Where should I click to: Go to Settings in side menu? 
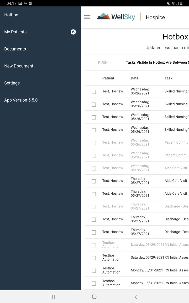pos(12,83)
